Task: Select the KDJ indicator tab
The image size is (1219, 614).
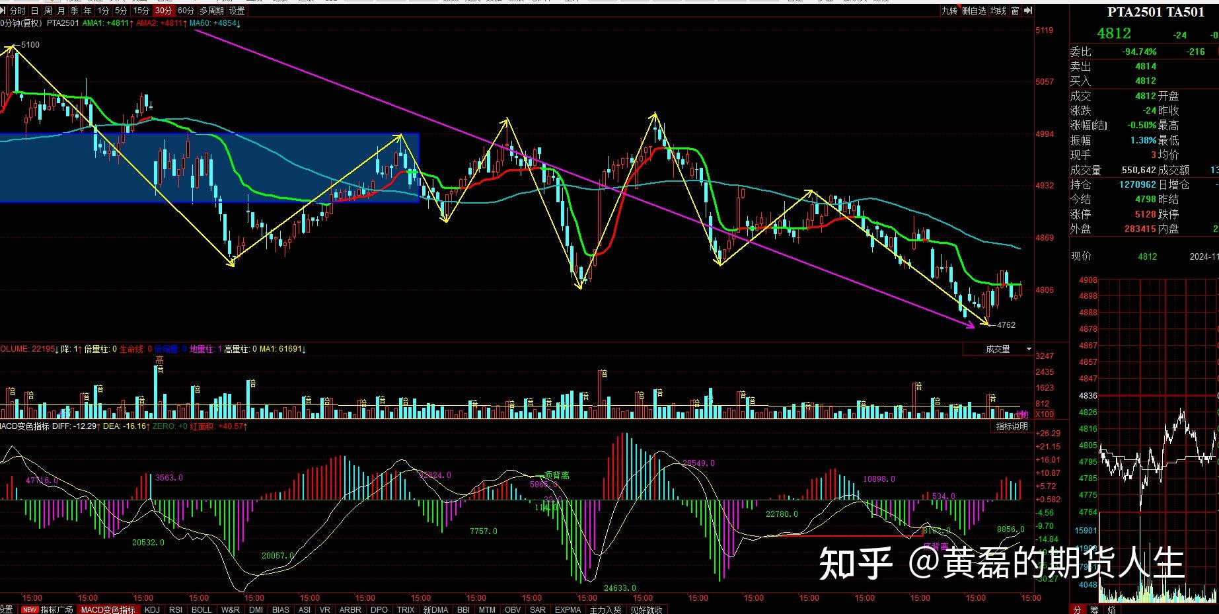Action: click(152, 609)
